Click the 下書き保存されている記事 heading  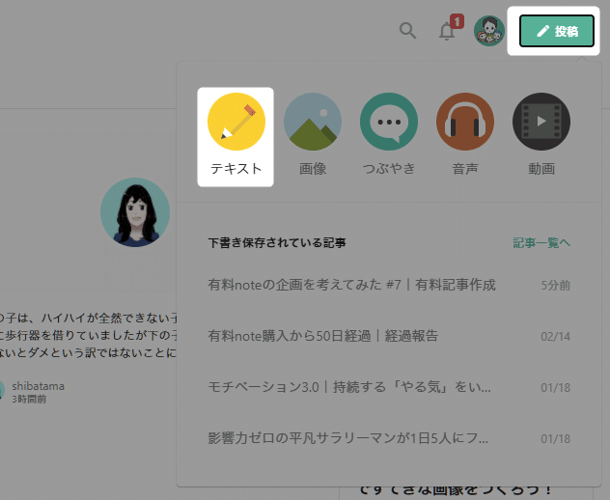(277, 243)
